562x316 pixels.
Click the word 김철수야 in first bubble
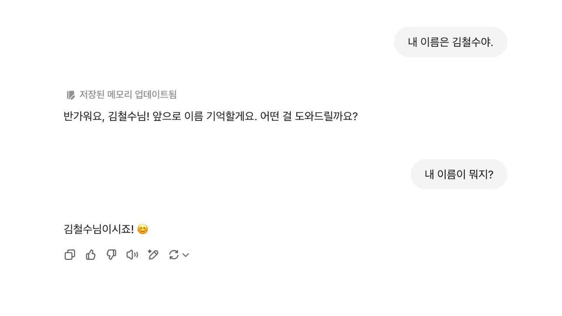[472, 42]
